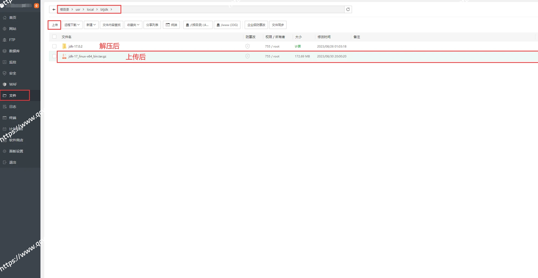Click tamper-proof shield icon for tar.gz file
The width and height of the screenshot is (538, 278).
248,56
